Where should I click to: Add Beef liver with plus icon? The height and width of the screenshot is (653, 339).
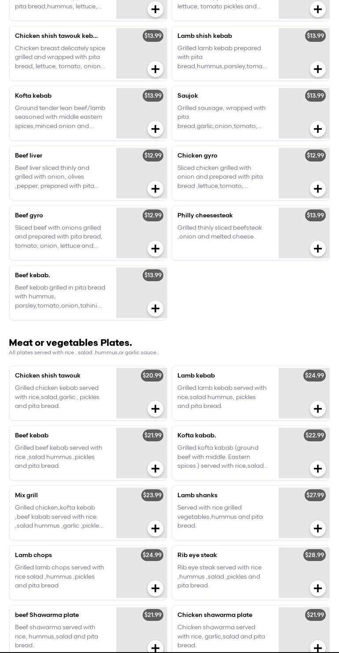155,189
